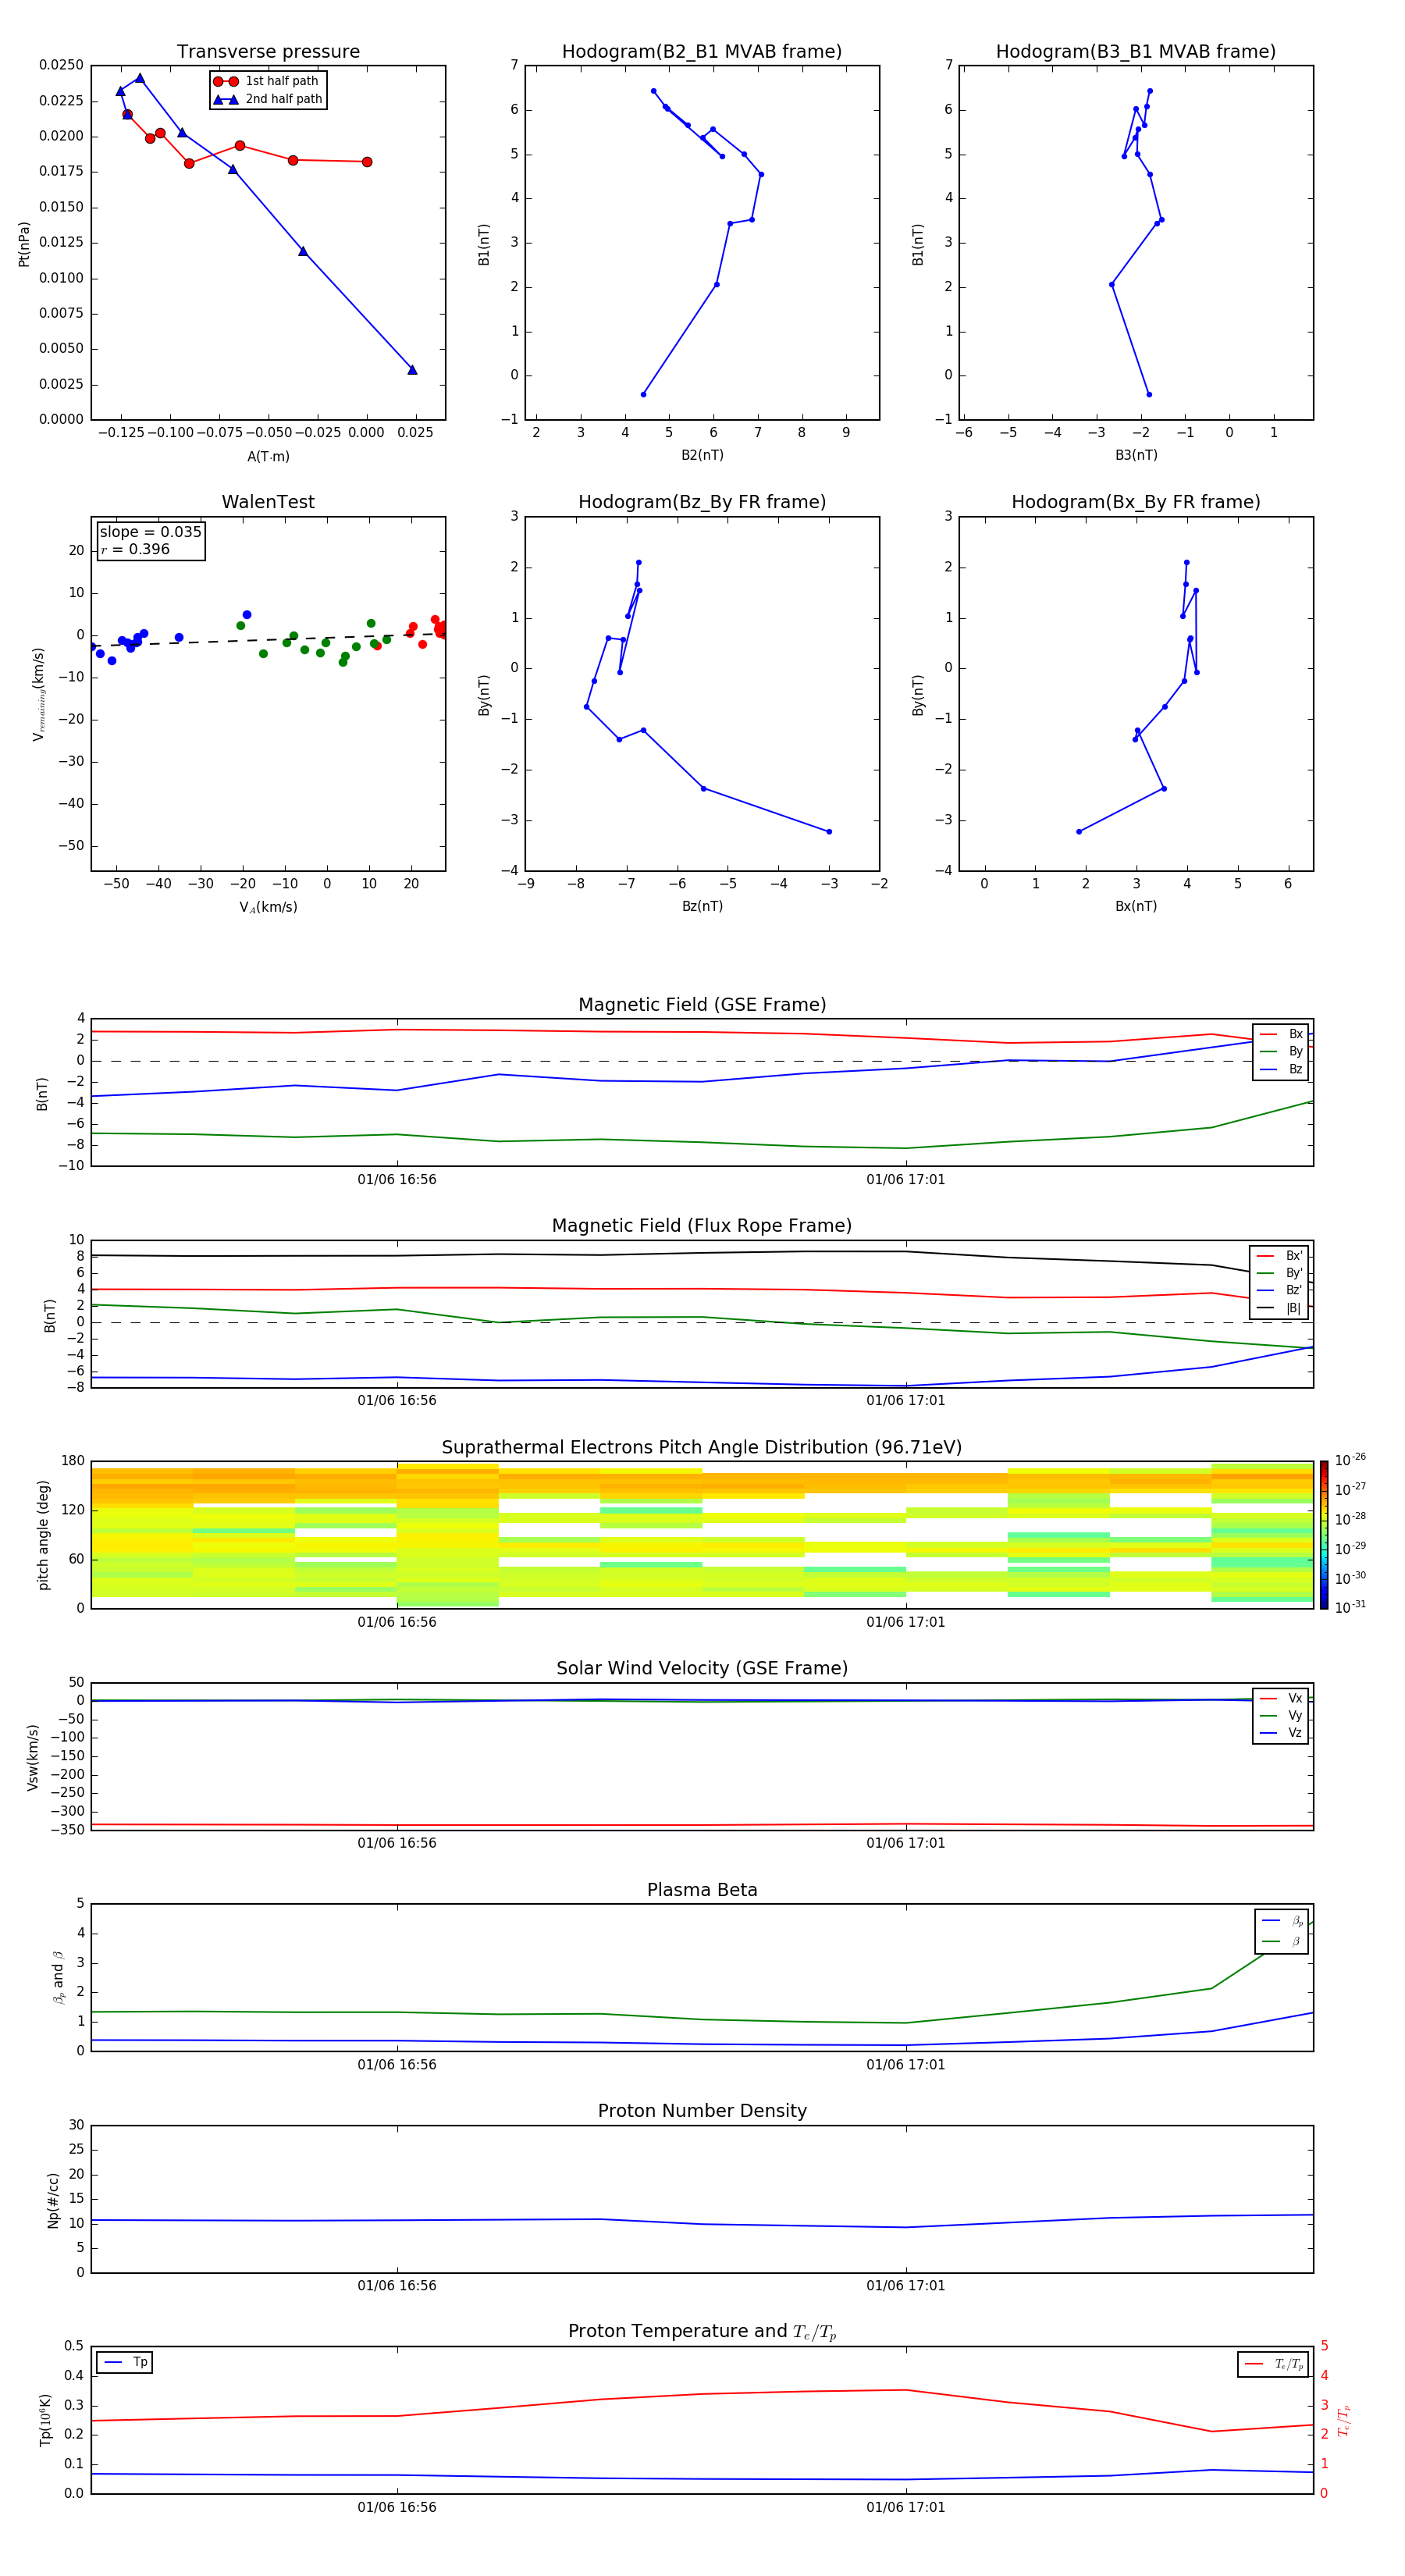
Task: Click the "Bx'" legend entry in Flux Rope plot
Action: (1280, 1256)
